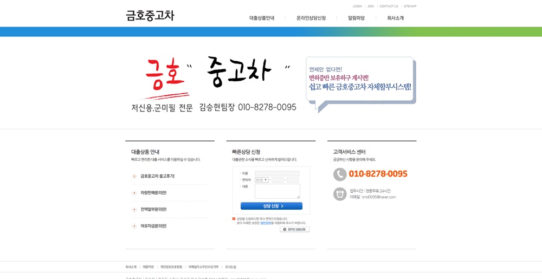The height and width of the screenshot is (279, 542).
Task: Open the 여유자금문의란 link
Action: 153,226
